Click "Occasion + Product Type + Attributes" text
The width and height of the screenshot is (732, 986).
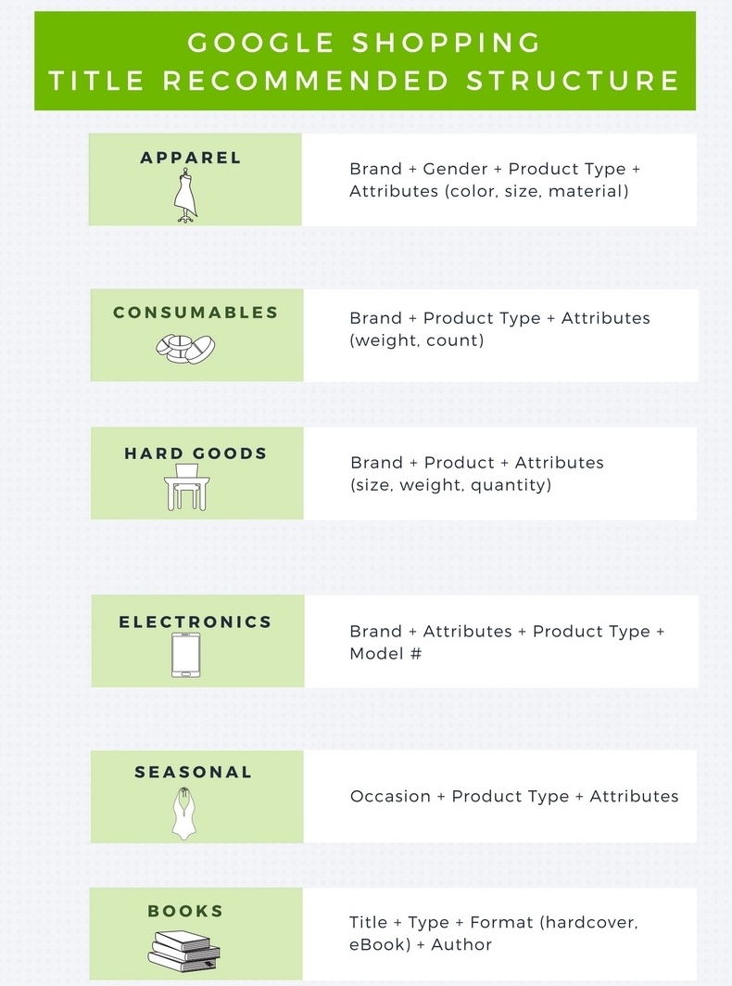click(x=514, y=796)
